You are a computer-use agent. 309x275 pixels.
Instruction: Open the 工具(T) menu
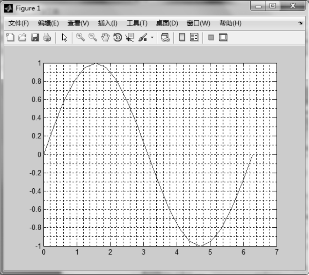[137, 23]
